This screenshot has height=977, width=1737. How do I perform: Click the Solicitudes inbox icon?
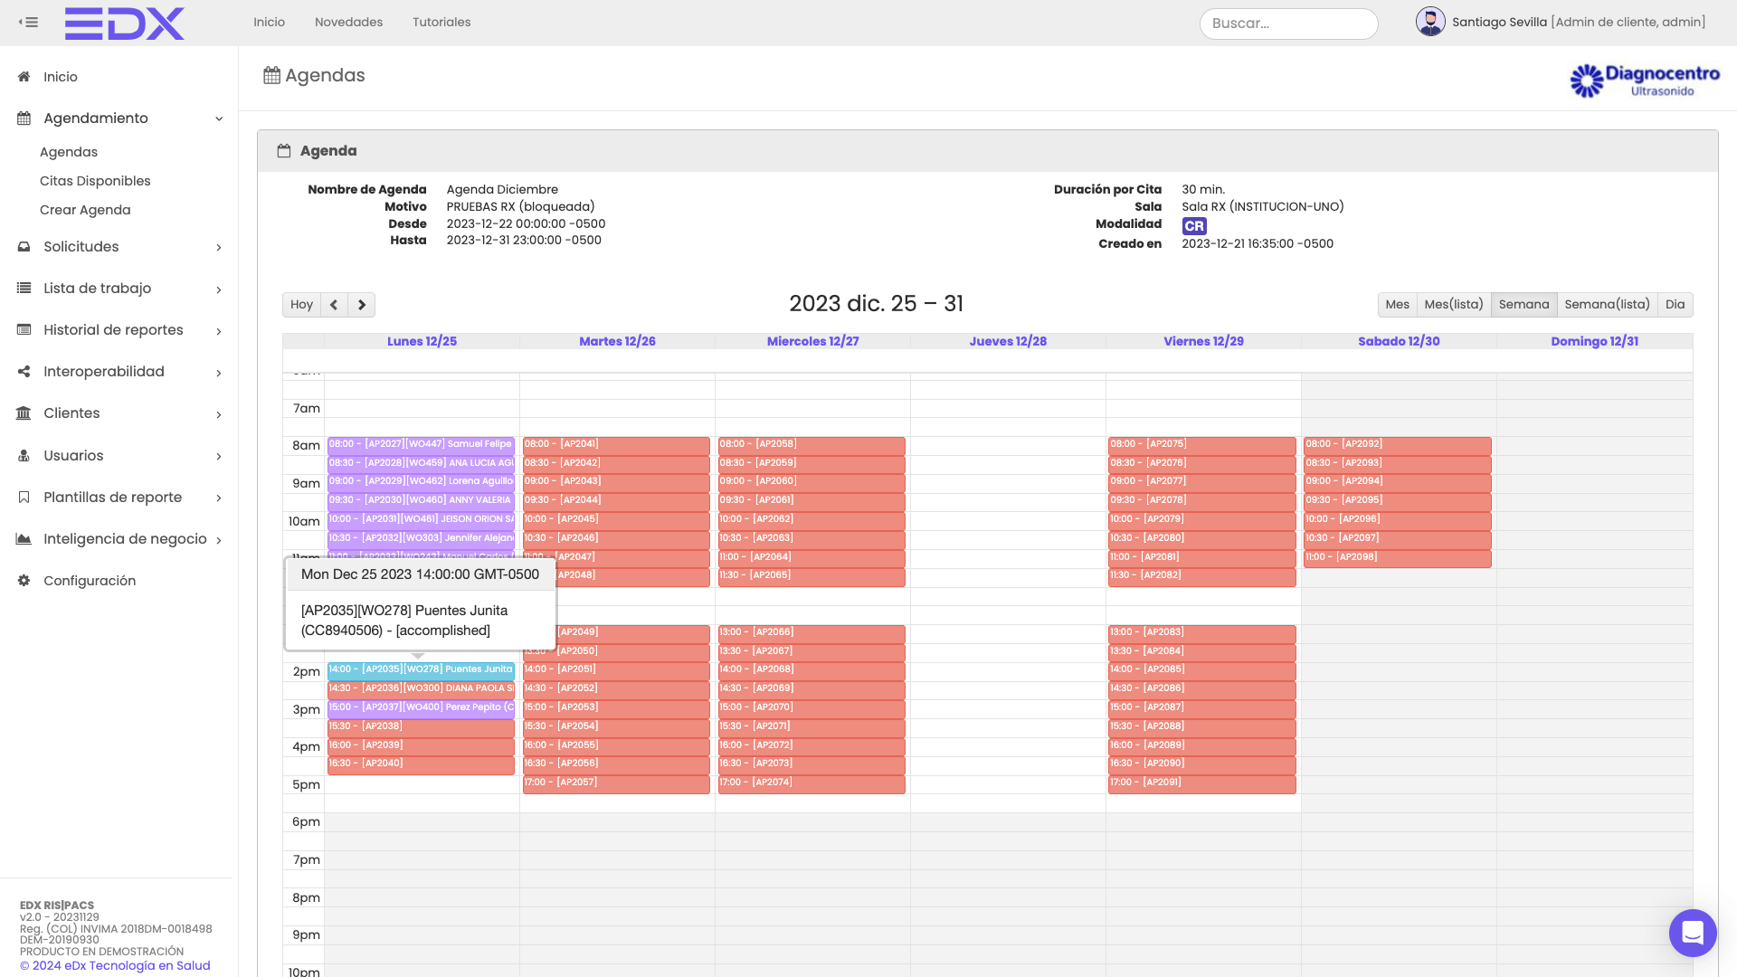tap(24, 247)
